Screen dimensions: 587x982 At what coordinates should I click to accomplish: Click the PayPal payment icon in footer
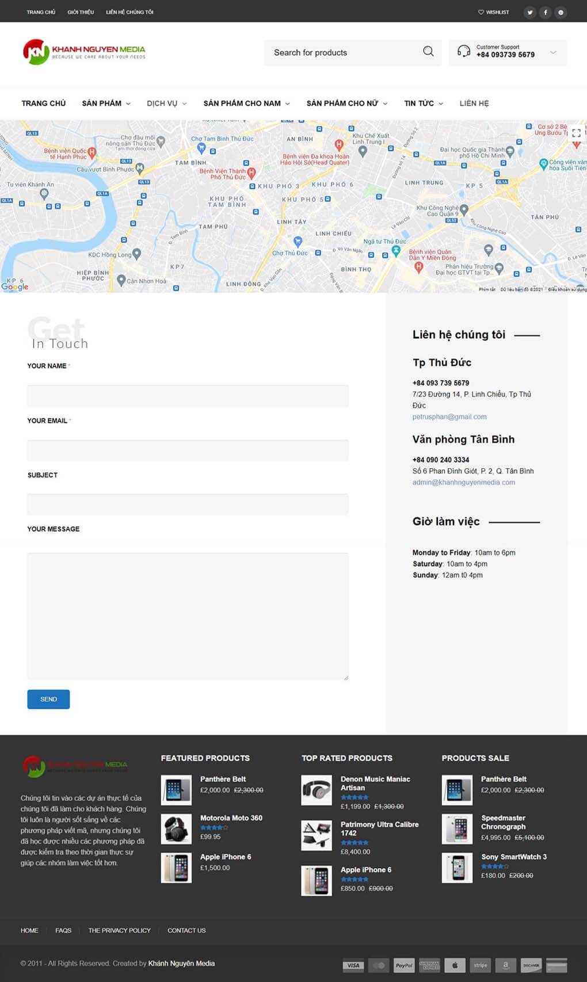tap(404, 965)
